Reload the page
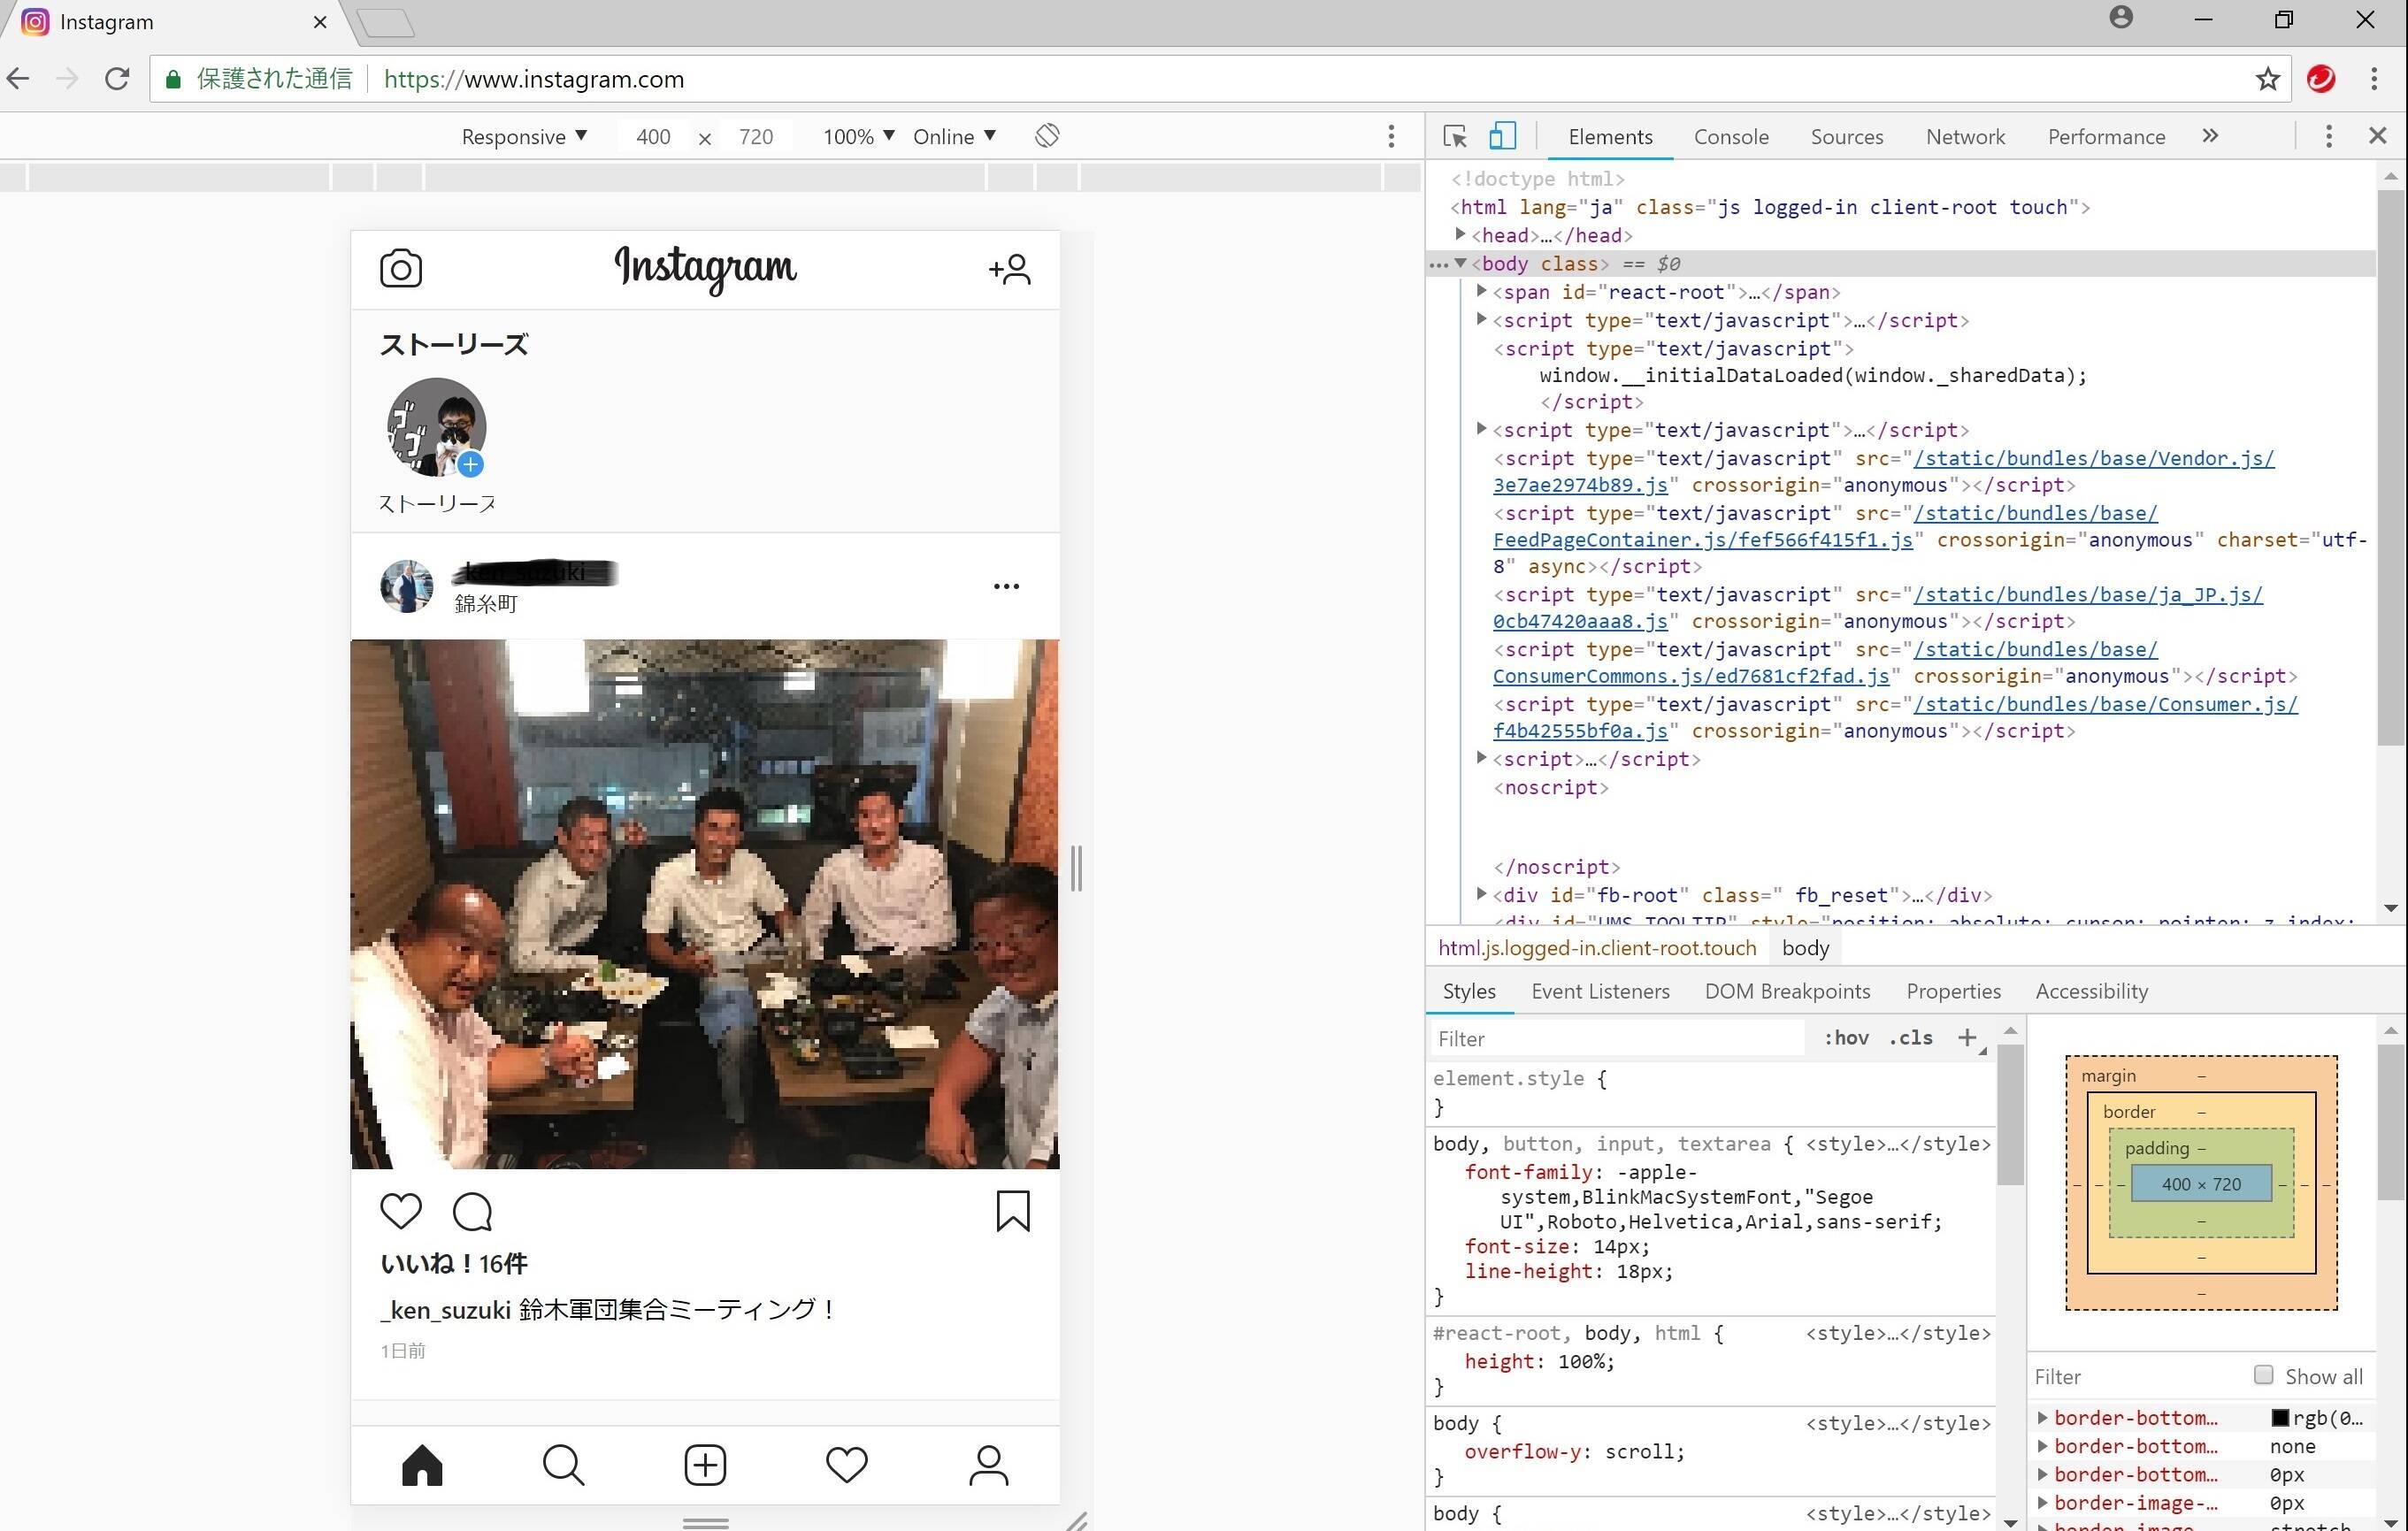Screen dimensions: 2408x1531 (x=117, y=79)
